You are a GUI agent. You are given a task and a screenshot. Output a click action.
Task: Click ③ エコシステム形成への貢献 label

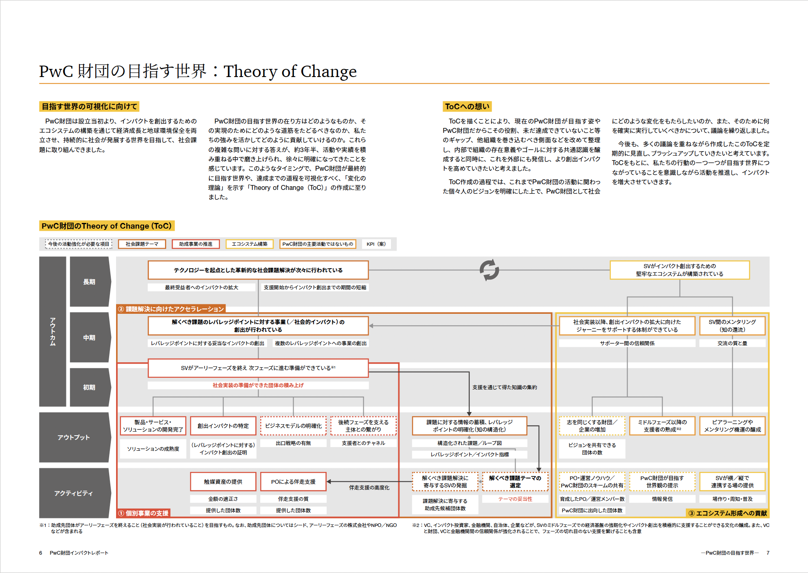(x=727, y=513)
